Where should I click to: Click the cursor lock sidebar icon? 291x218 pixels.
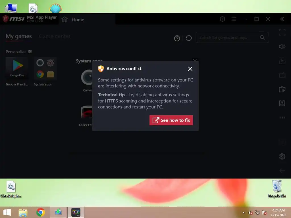tap(282, 61)
